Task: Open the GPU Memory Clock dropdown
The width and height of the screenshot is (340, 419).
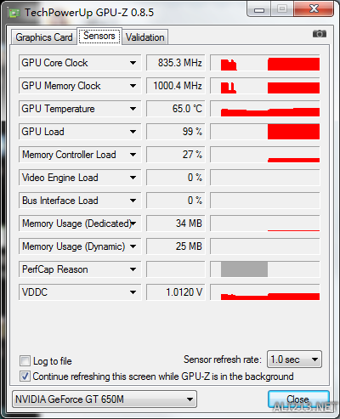Action: click(133, 86)
